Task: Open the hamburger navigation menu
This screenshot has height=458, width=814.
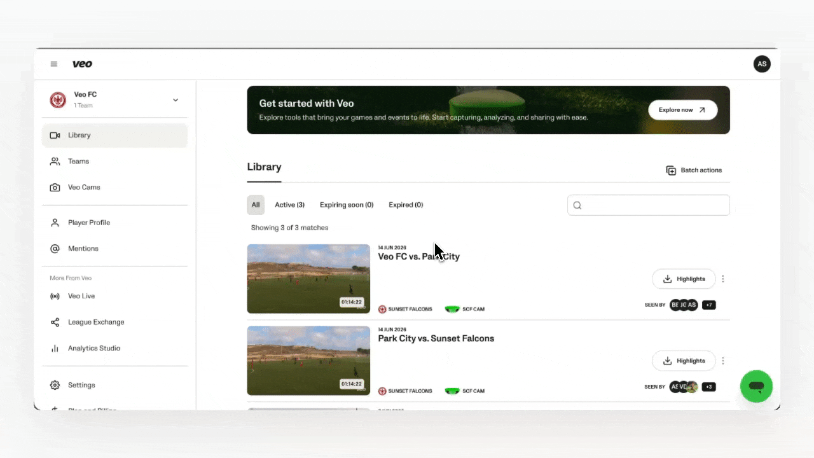Action: coord(54,64)
